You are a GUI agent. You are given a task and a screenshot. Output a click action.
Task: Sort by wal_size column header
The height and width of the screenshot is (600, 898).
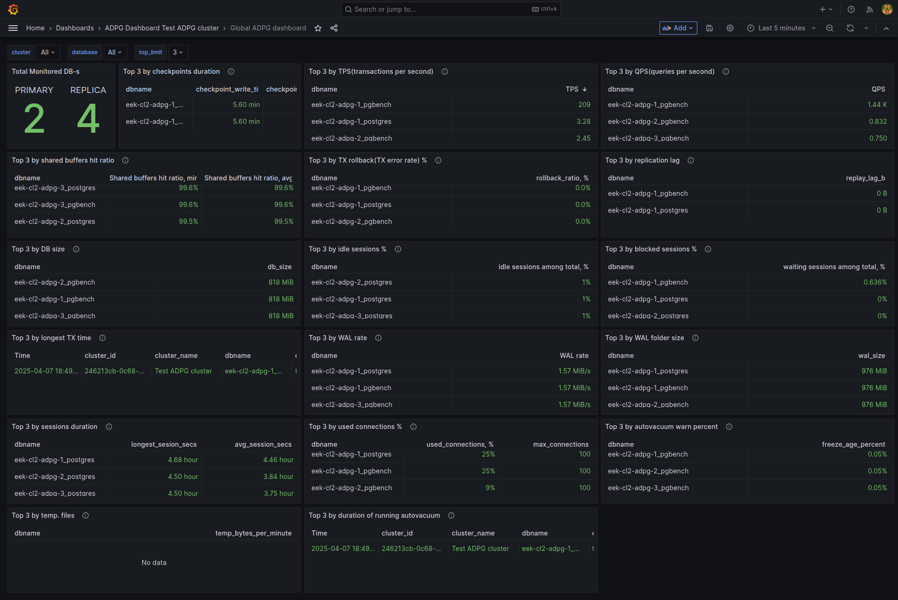coord(871,356)
